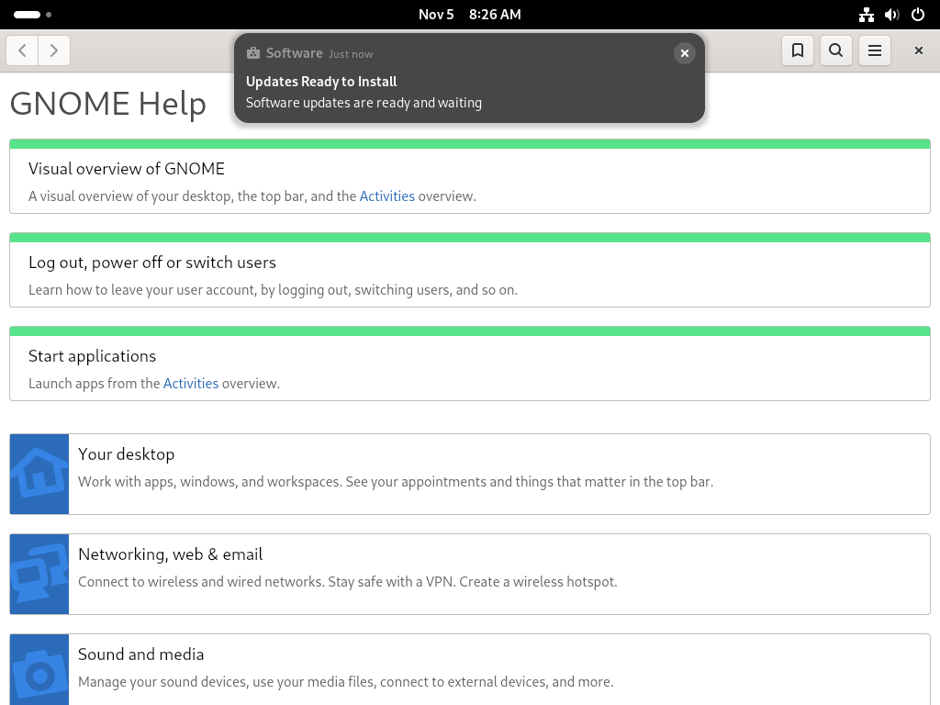Click the Your desktop house icon
The image size is (940, 705).
click(39, 475)
